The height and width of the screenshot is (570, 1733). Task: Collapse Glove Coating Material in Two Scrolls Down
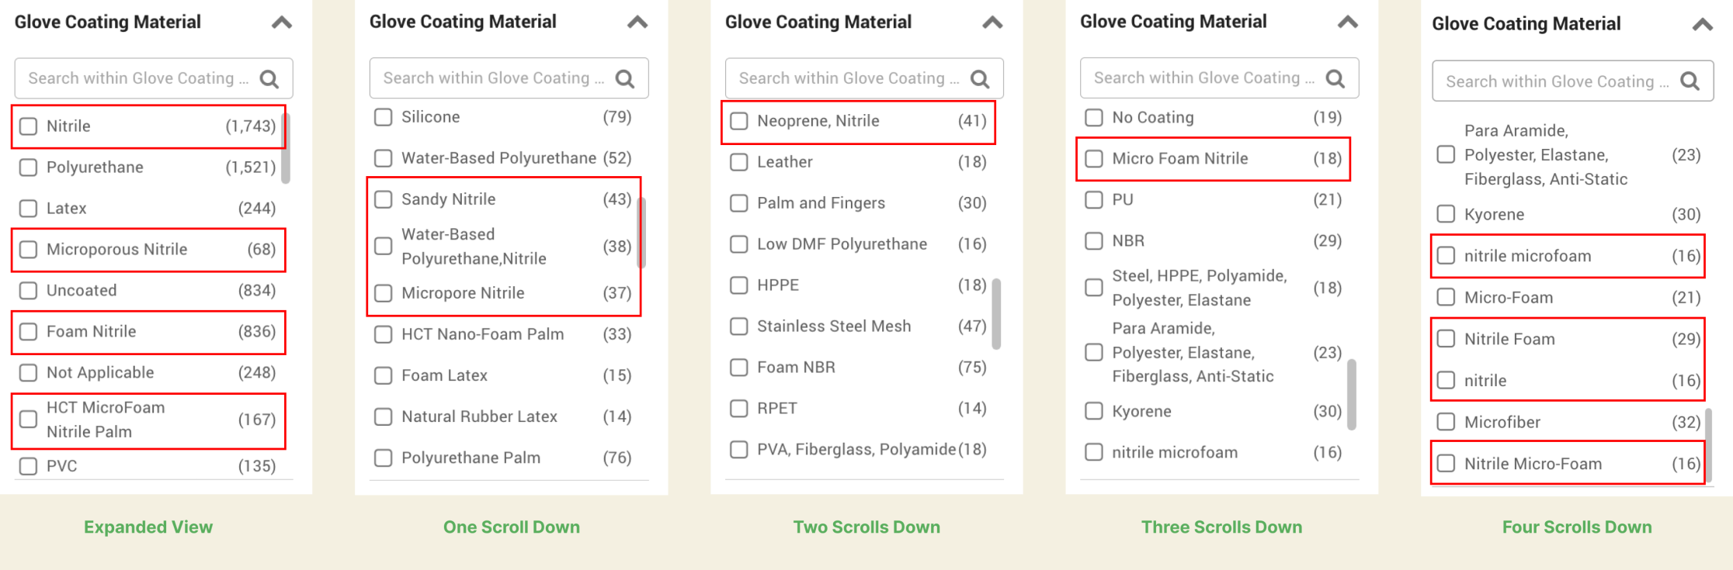click(x=992, y=22)
